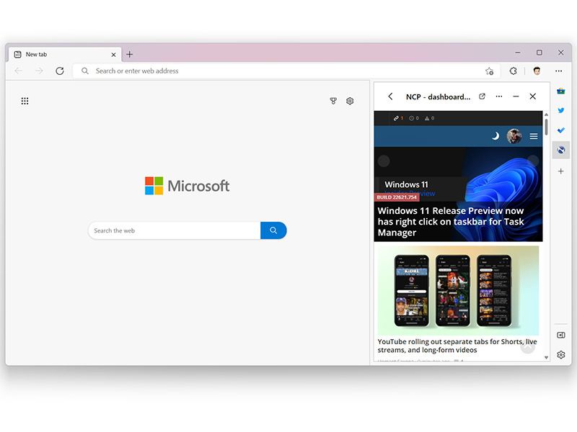The height and width of the screenshot is (432, 577).
Task: Click sidebar scrollbar down arrow
Action: [x=546, y=357]
